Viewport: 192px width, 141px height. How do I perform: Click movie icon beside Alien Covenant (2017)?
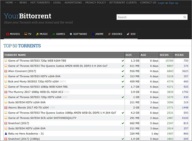(x=6, y=71)
